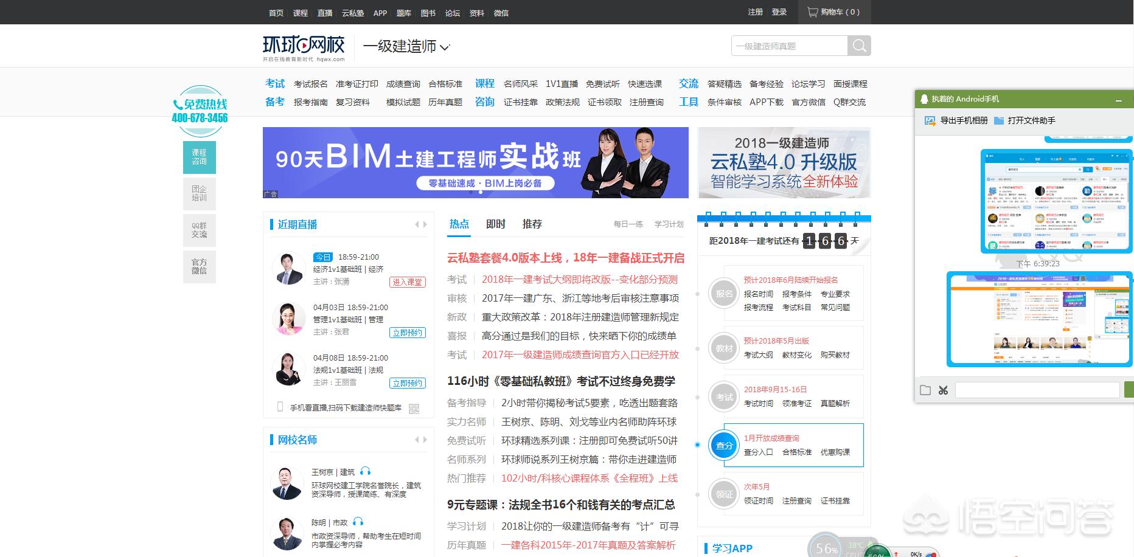1134x557 pixels.
Task: Open second screenshot thumbnail in chat
Action: pyautogui.click(x=1040, y=319)
